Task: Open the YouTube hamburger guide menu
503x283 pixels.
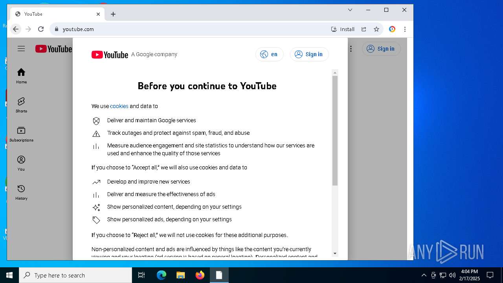Action: coord(21,49)
